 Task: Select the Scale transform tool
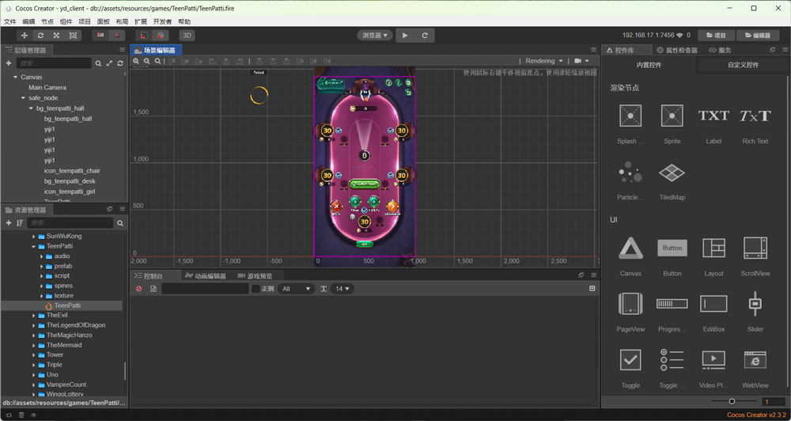(56, 36)
